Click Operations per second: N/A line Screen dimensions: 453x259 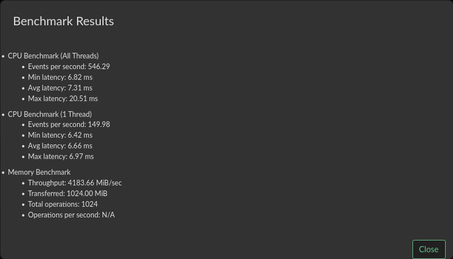click(x=71, y=215)
